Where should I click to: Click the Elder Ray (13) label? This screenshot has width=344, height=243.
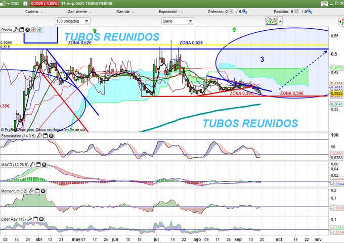coord(13,219)
